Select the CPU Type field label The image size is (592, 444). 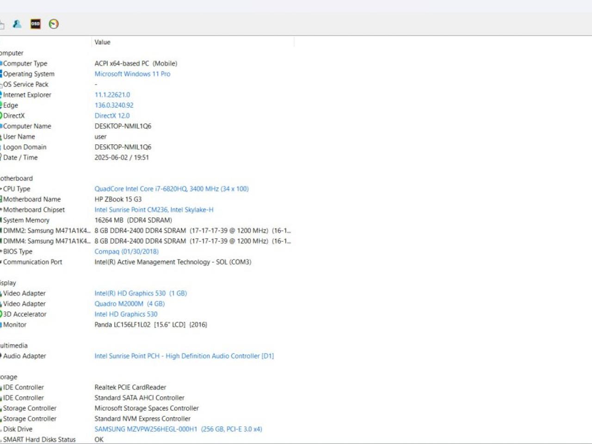coord(17,189)
